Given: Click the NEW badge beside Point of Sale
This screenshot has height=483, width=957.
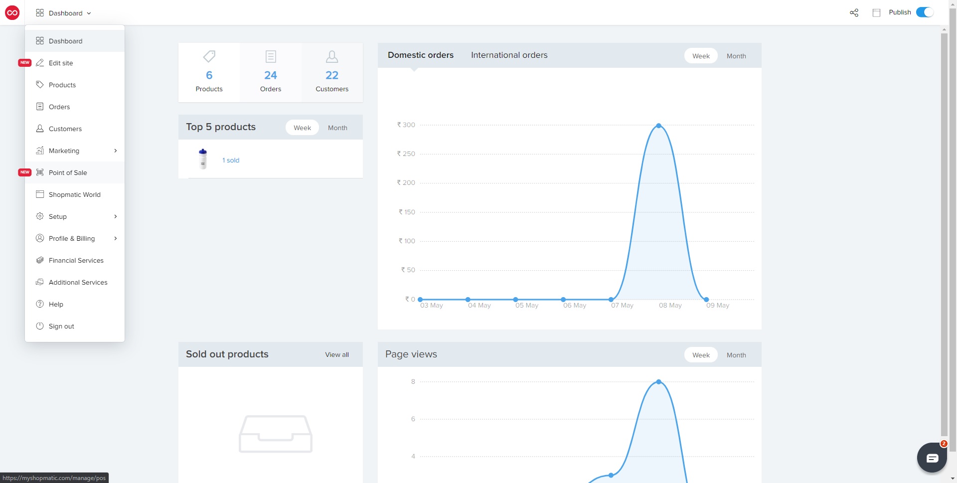Looking at the screenshot, I should pyautogui.click(x=25, y=172).
